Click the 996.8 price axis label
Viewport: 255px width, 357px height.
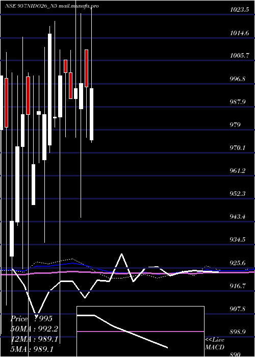pos(238,79)
